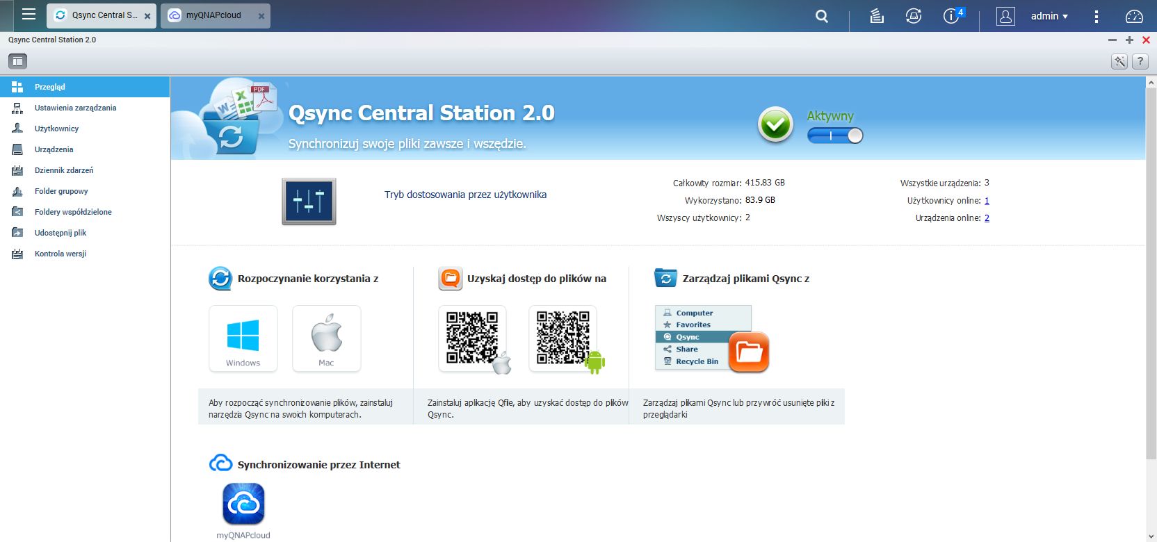1157x542 pixels.
Task: Download Qsync for Mac
Action: 327,338
